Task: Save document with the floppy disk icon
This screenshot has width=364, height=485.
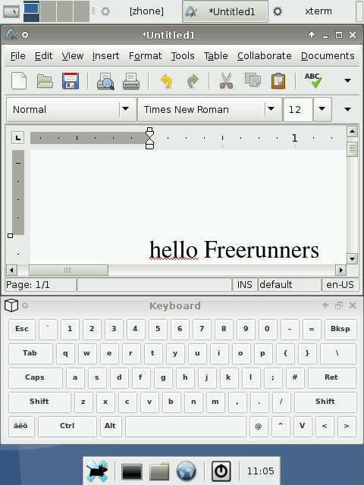Action: coord(71,81)
